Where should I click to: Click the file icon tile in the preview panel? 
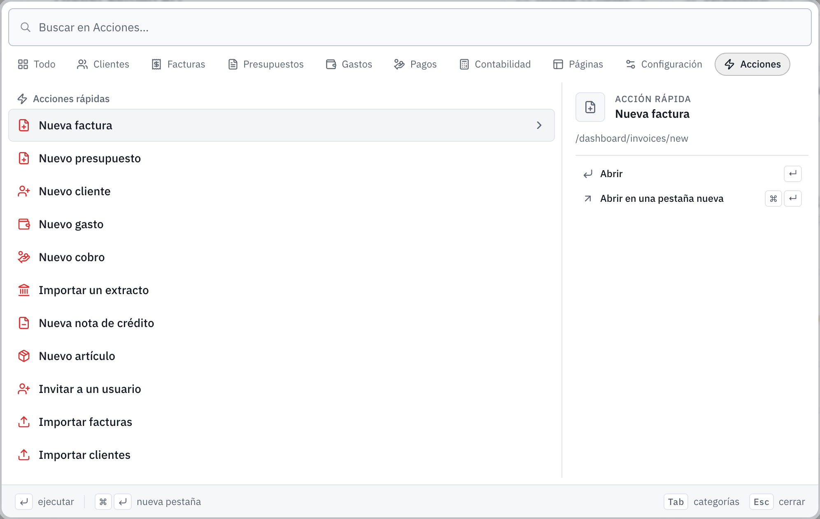(590, 107)
